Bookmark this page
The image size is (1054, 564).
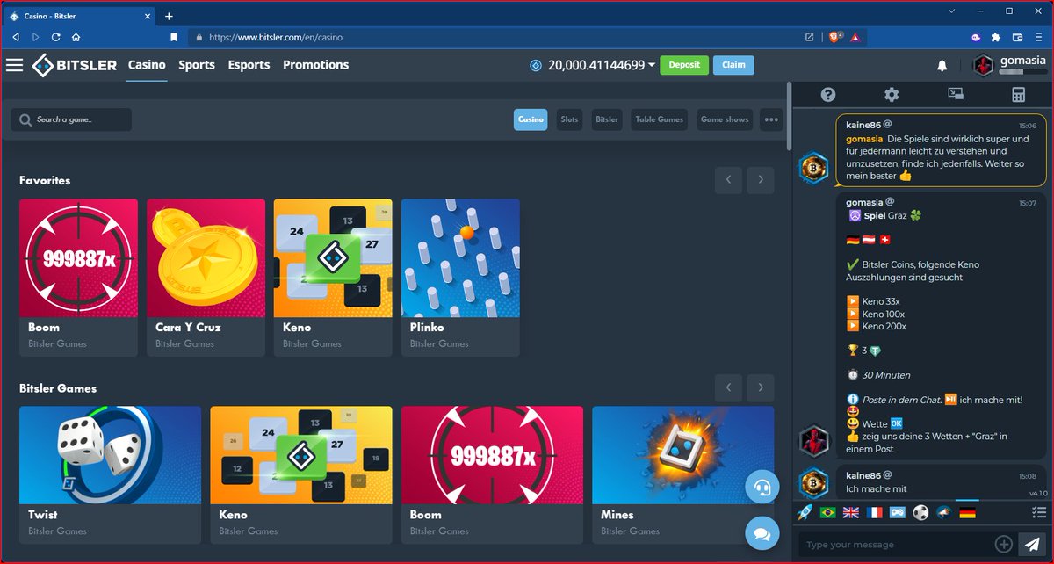pyautogui.click(x=174, y=37)
